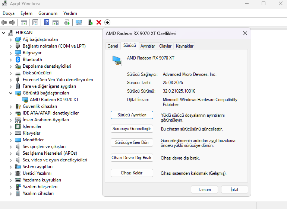Image resolution: width=287 pixels, height=209 pixels.
Task: Select the Ses, video ve oyun denetleyicileri row
Action: [x=55, y=160]
